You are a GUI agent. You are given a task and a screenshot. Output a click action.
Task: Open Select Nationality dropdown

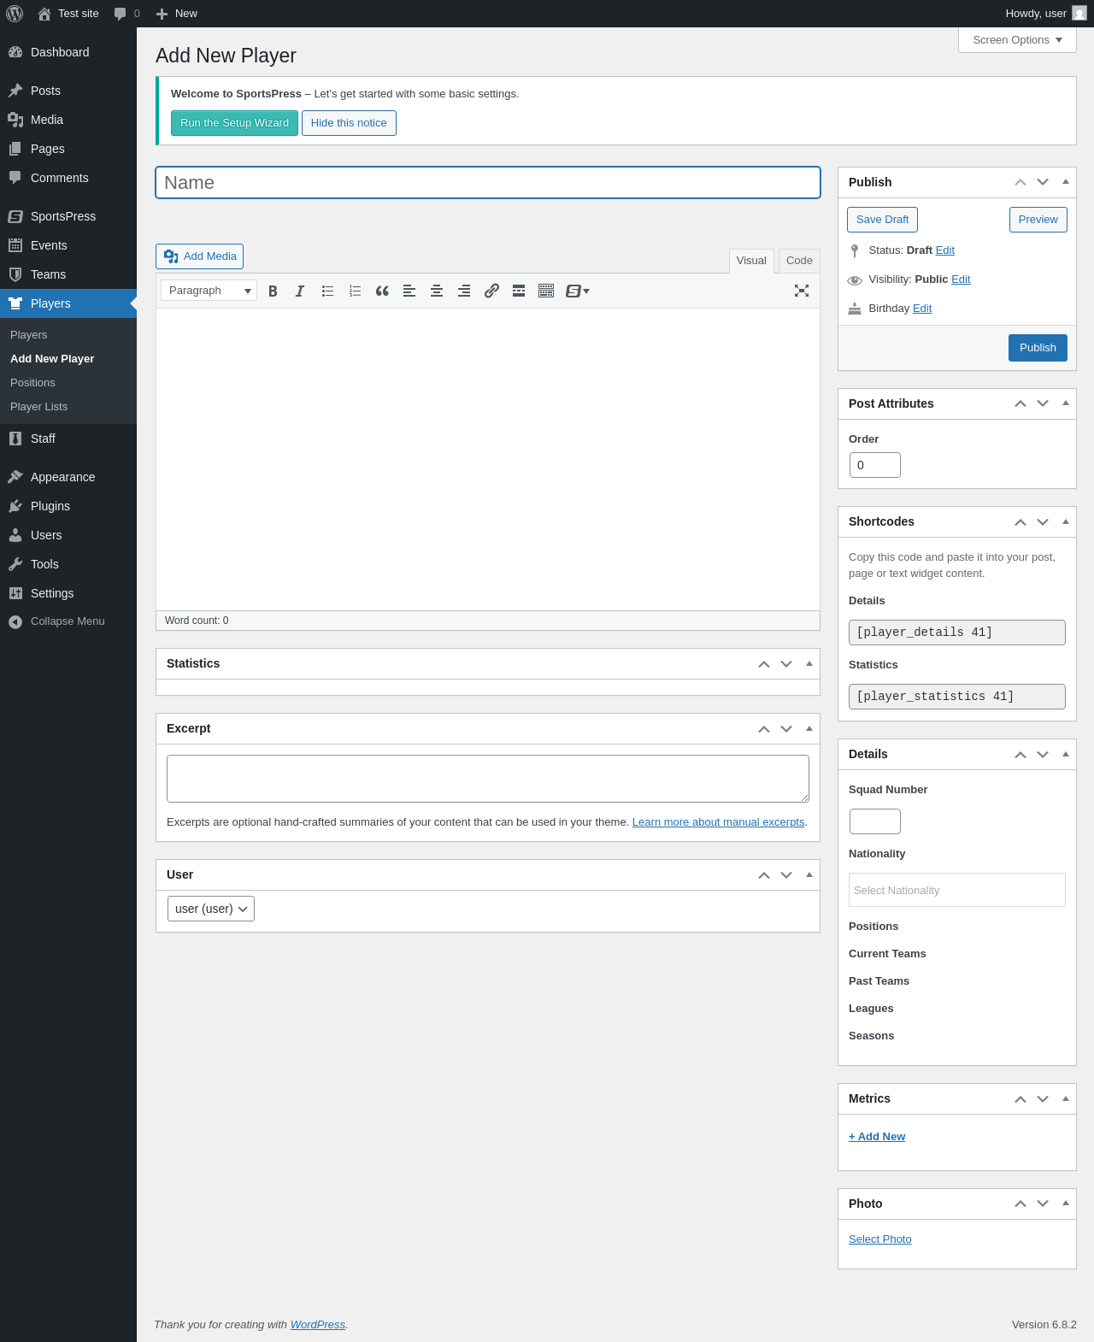pos(957,890)
